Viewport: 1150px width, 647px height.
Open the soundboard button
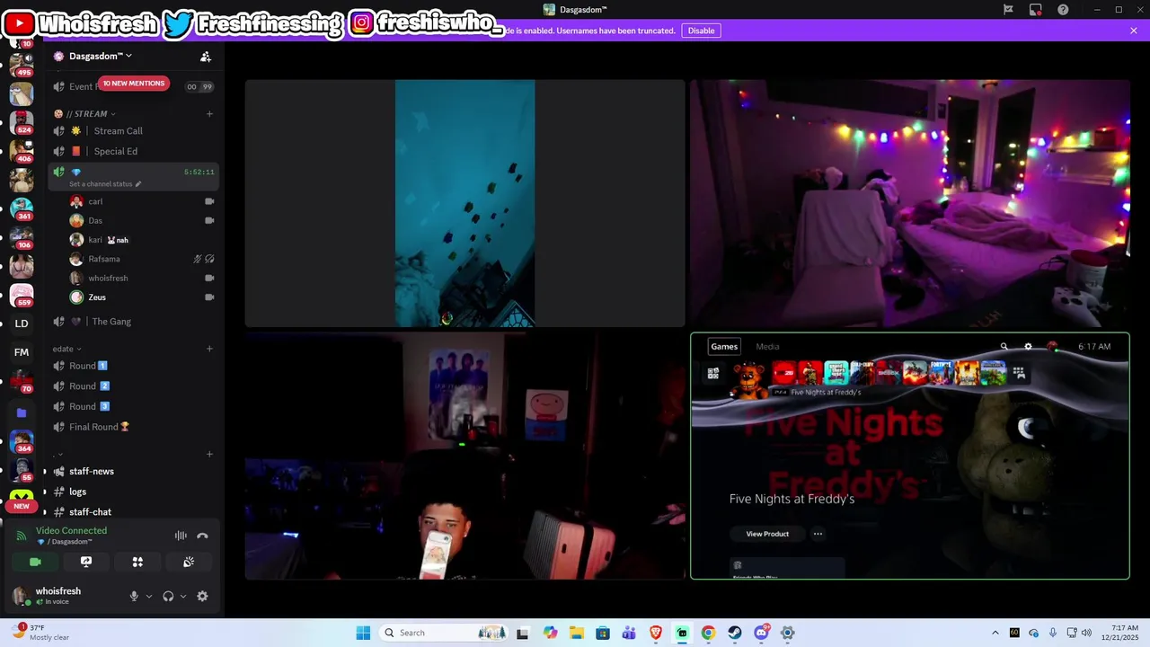pyautogui.click(x=189, y=562)
